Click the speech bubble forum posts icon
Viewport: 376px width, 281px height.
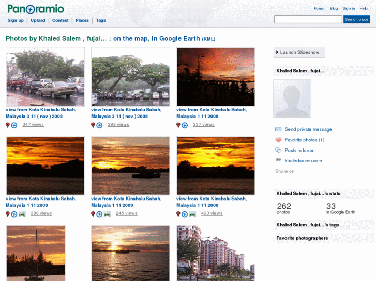coord(278,150)
